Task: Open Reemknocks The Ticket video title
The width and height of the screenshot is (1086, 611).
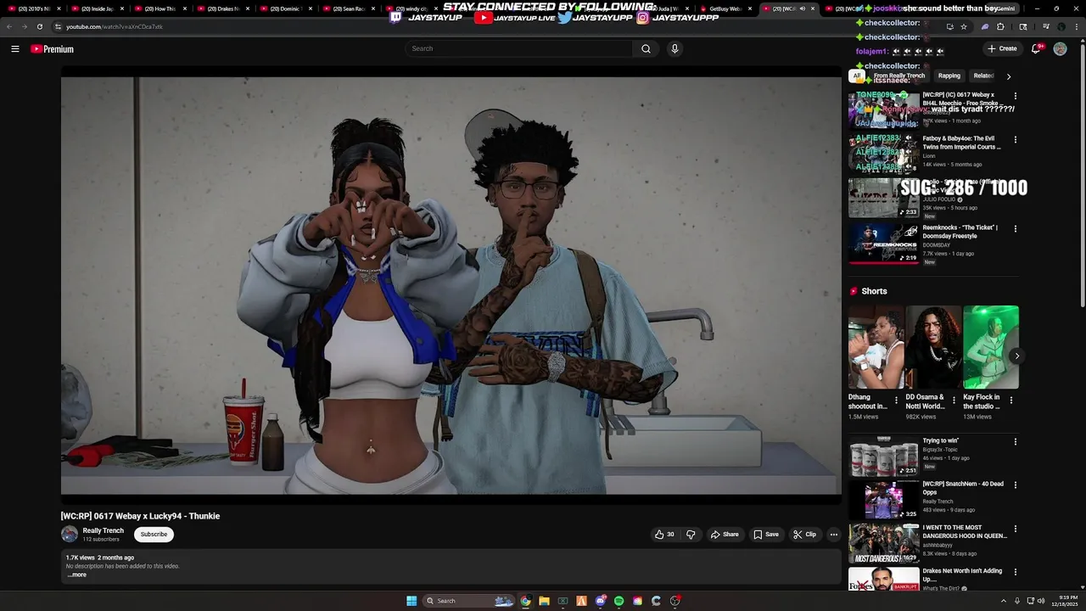Action: tap(960, 233)
